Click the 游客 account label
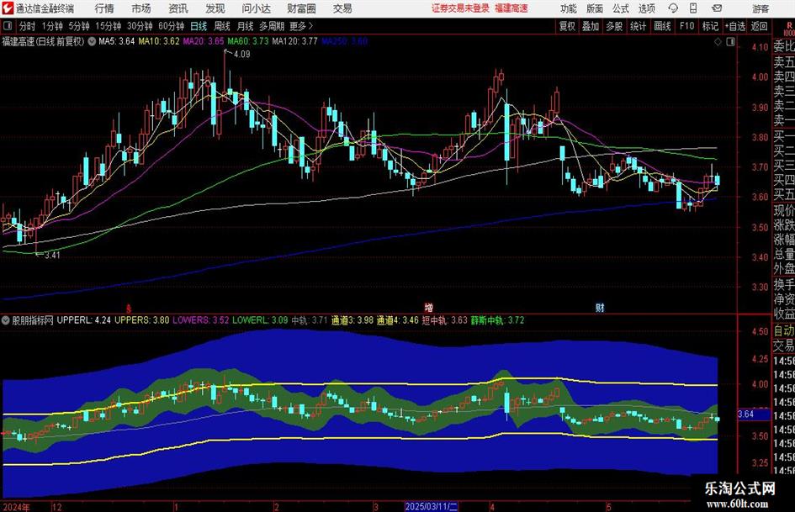The width and height of the screenshot is (795, 512). pyautogui.click(x=760, y=8)
